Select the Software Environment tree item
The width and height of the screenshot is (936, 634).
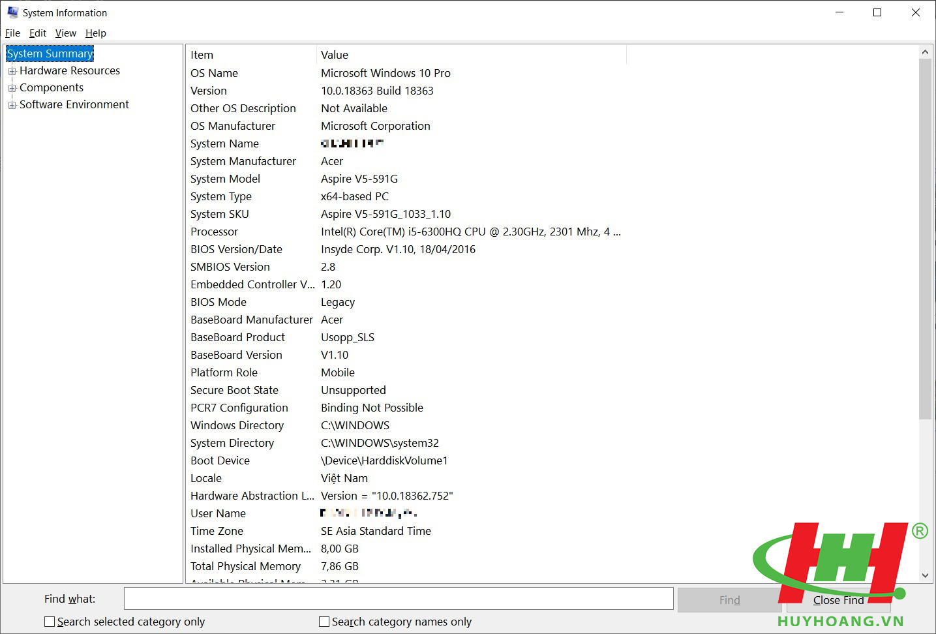[74, 104]
